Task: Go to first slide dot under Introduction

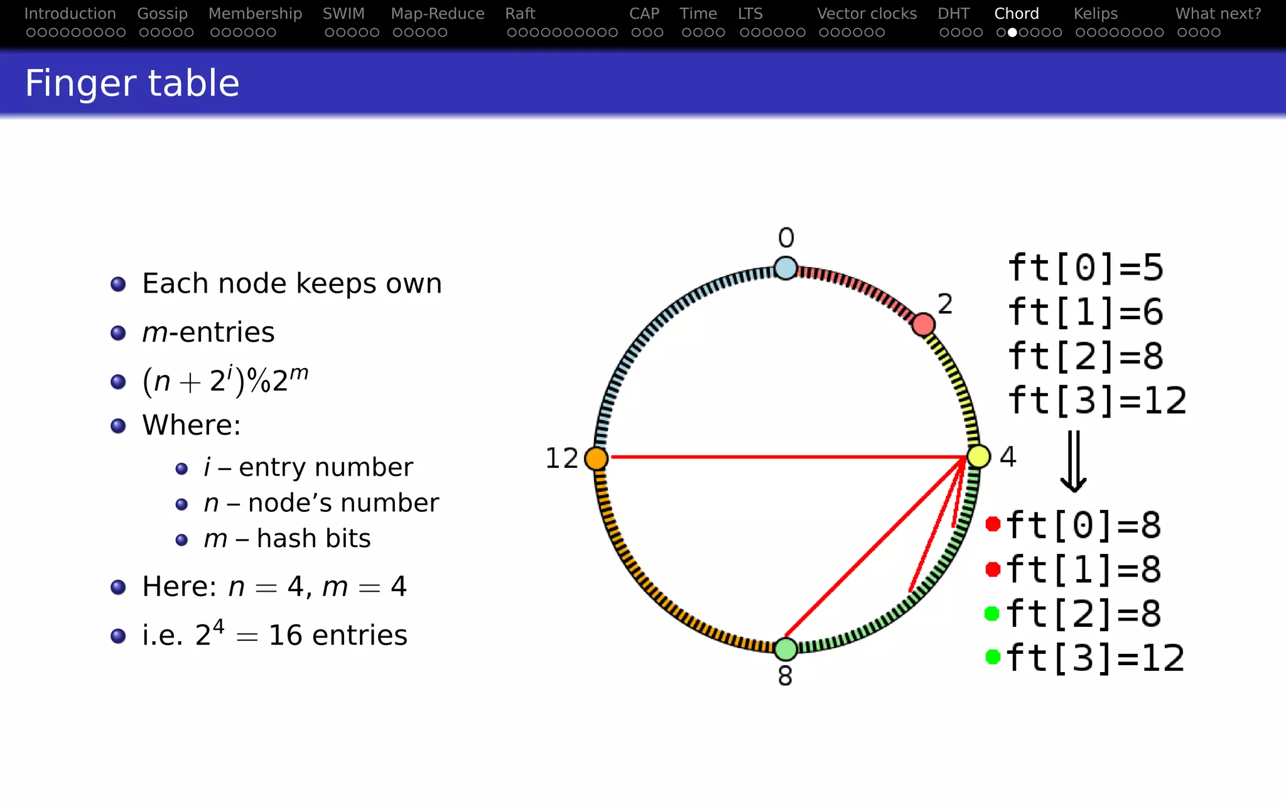Action: [x=31, y=32]
